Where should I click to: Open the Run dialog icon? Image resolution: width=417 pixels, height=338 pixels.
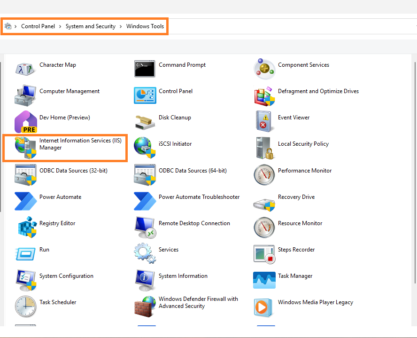[x=25, y=254]
